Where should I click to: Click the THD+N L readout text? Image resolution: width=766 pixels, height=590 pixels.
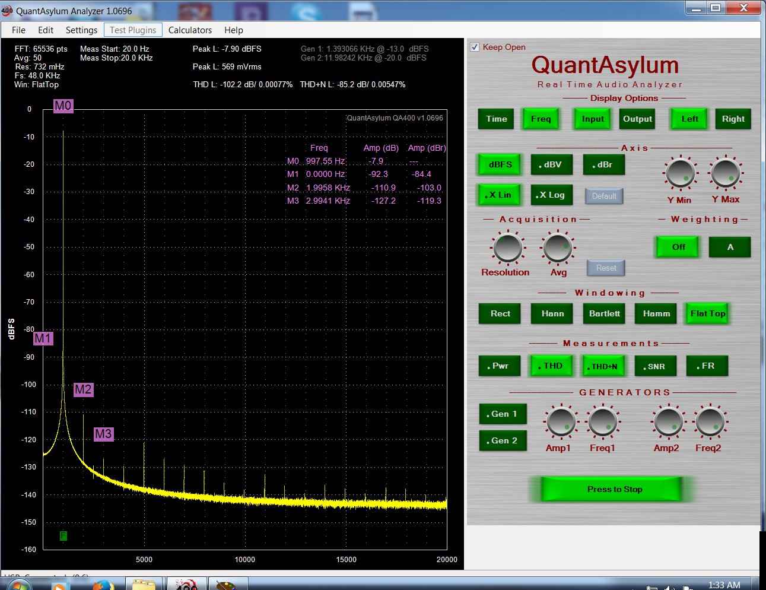coord(352,84)
